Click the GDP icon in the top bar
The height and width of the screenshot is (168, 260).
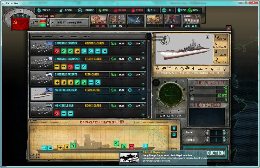point(80,10)
